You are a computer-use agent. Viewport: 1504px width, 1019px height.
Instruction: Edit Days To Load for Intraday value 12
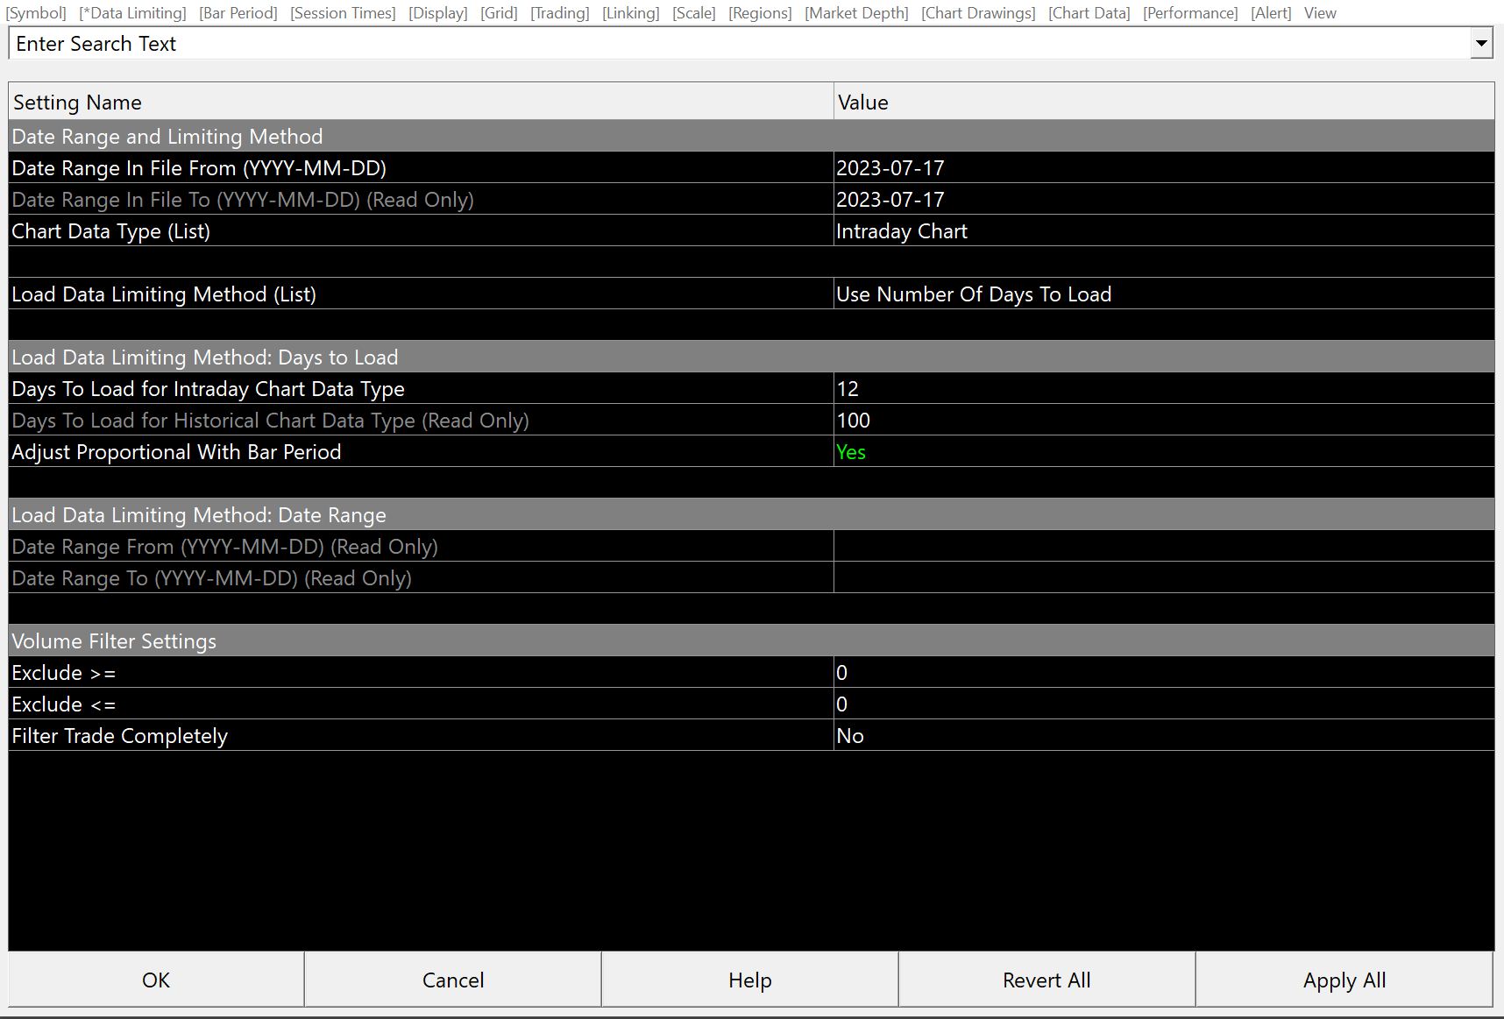pos(1164,388)
